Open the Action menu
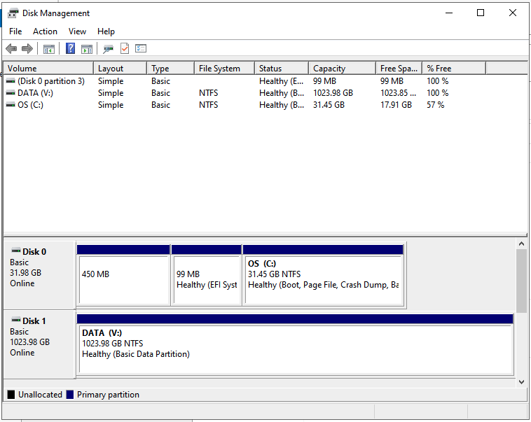The width and height of the screenshot is (531, 422). click(45, 31)
